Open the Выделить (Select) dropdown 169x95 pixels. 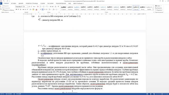point(159,10)
